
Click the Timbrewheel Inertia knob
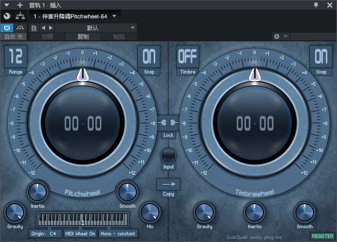tap(255, 212)
